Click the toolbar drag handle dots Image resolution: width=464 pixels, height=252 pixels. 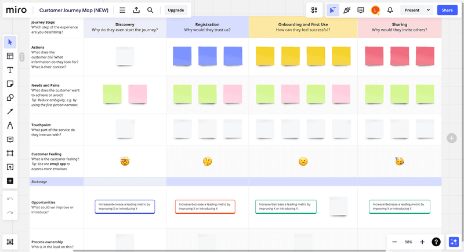coord(22,57)
